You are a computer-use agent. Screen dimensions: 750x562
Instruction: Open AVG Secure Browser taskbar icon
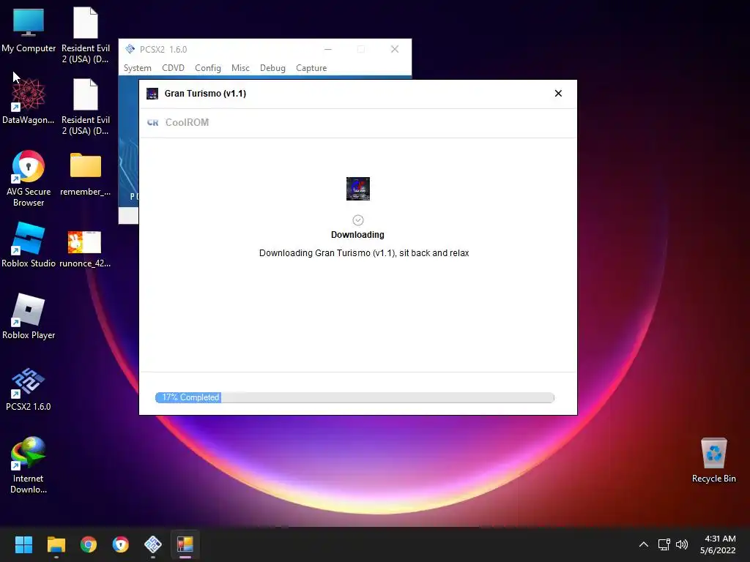coord(121,544)
